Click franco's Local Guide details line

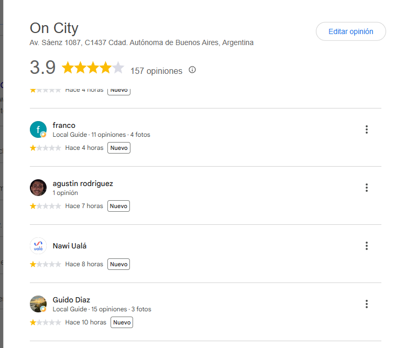102,135
